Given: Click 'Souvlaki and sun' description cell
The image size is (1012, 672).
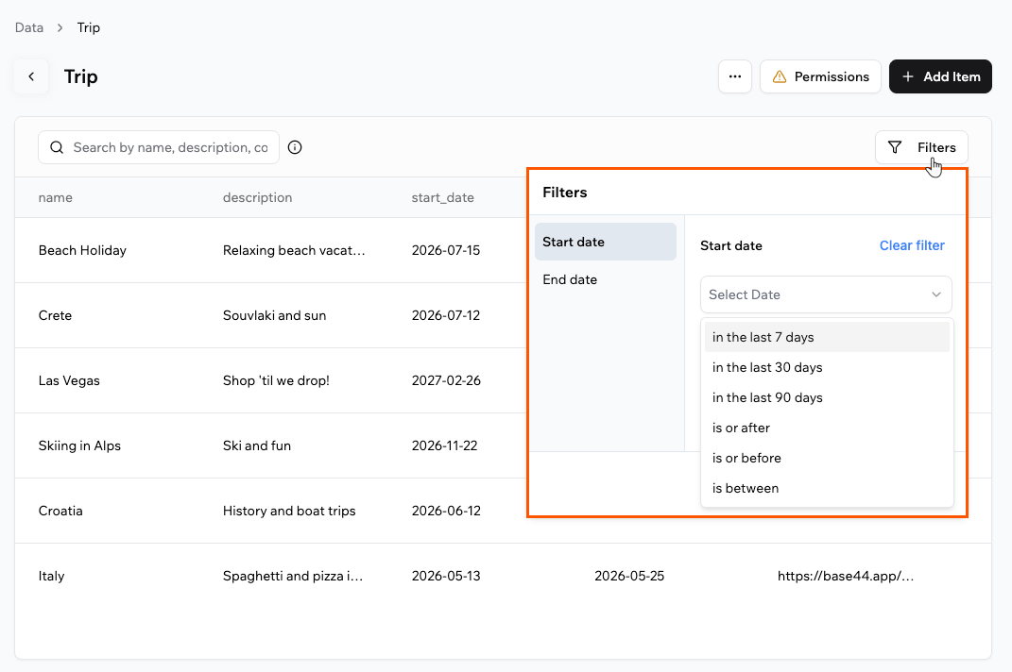Looking at the screenshot, I should click(274, 315).
